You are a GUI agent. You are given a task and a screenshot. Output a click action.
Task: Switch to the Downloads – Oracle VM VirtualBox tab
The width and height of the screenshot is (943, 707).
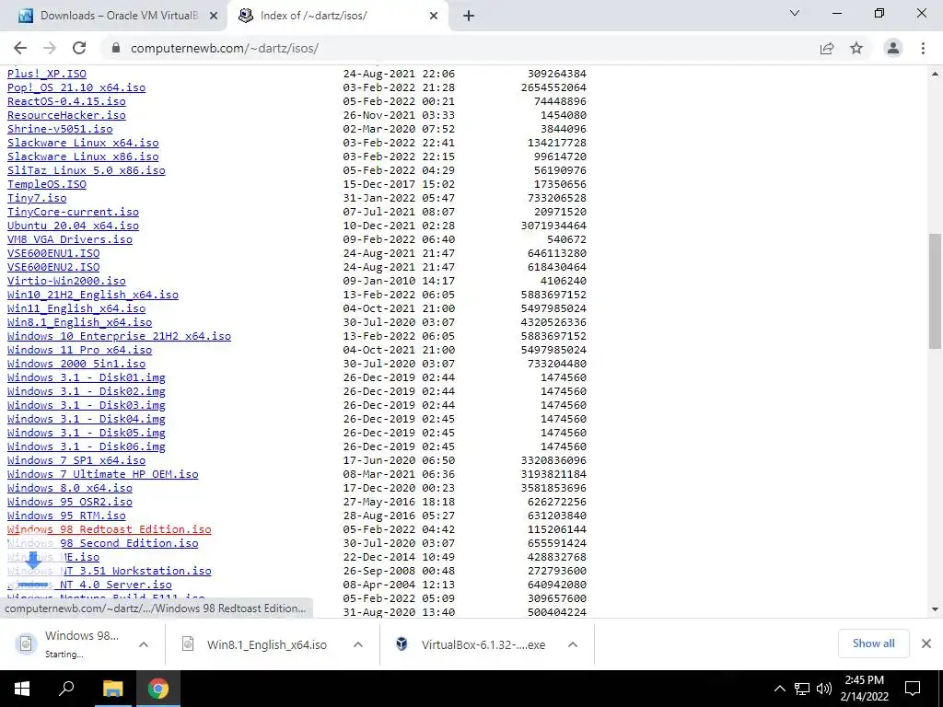[x=113, y=16]
